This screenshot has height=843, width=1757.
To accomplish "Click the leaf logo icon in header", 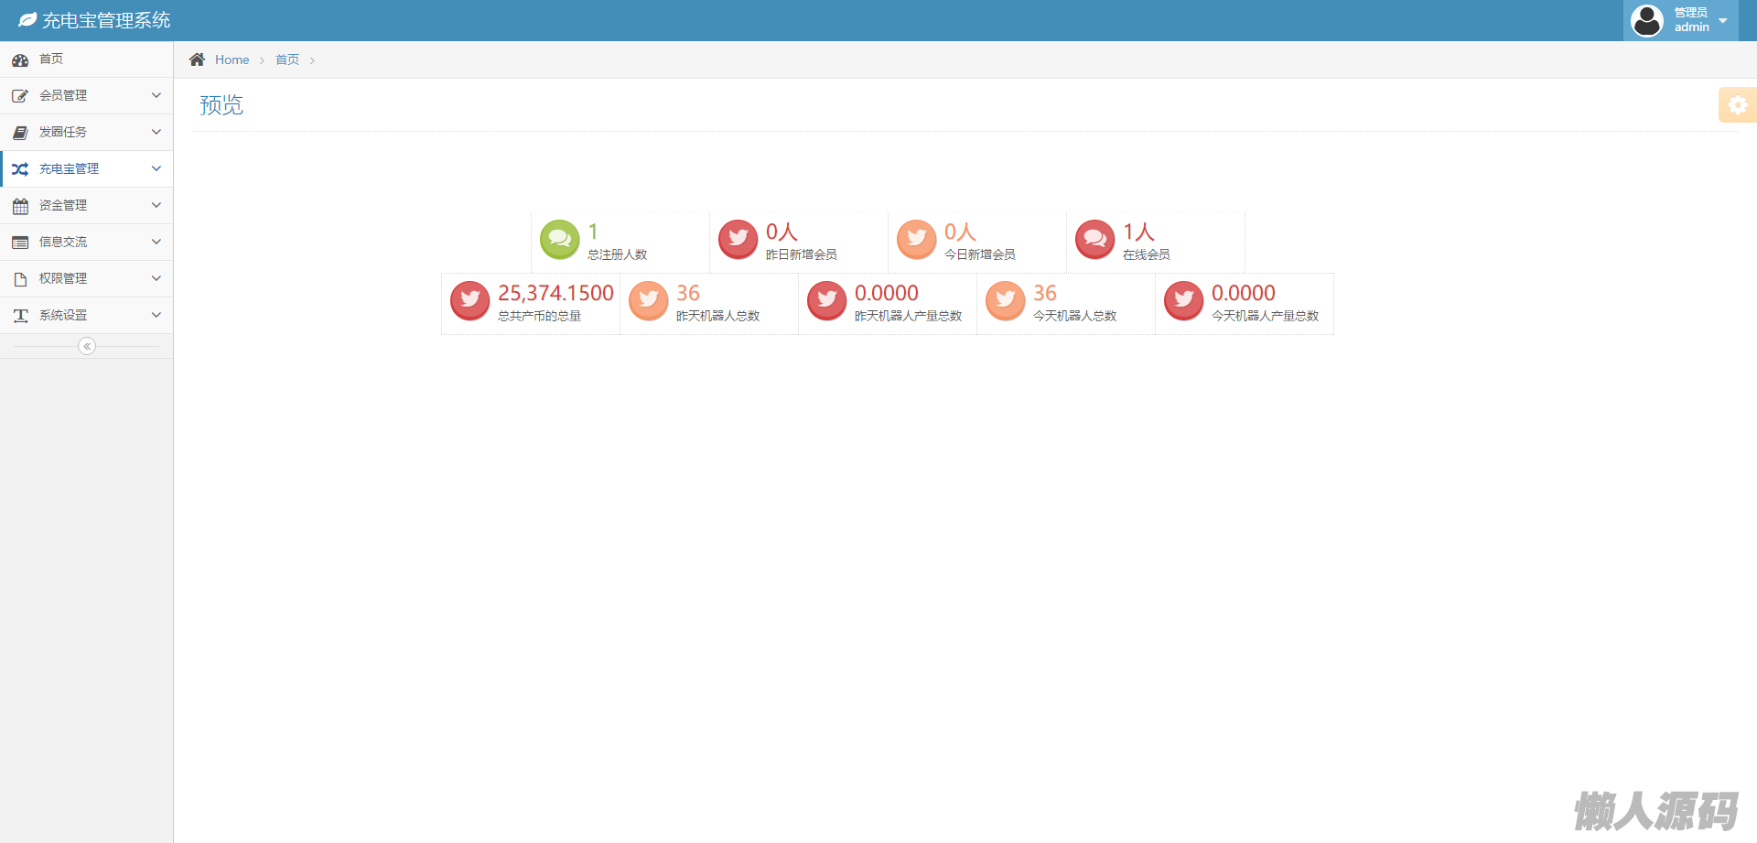I will coord(27,20).
